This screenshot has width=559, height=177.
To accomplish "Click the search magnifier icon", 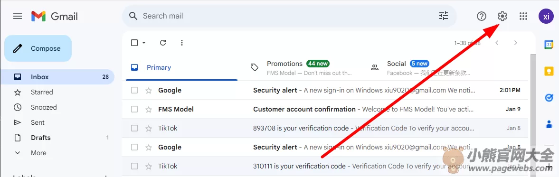I will click(133, 16).
